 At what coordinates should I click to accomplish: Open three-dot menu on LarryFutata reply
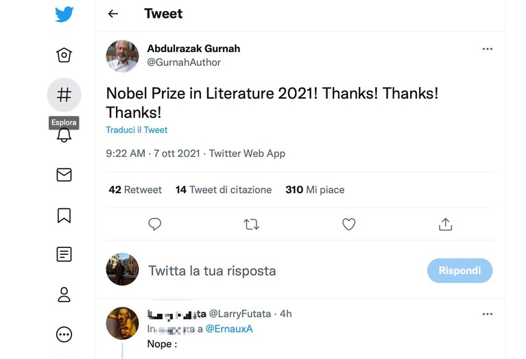pos(488,314)
